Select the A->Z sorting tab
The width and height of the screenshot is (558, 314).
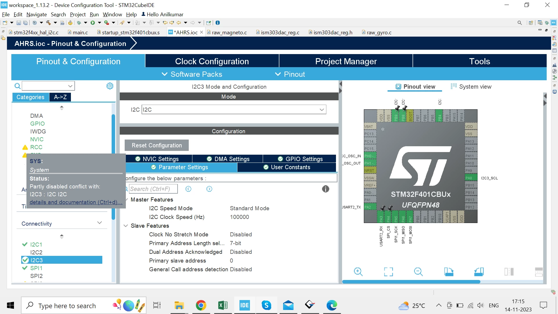point(60,97)
